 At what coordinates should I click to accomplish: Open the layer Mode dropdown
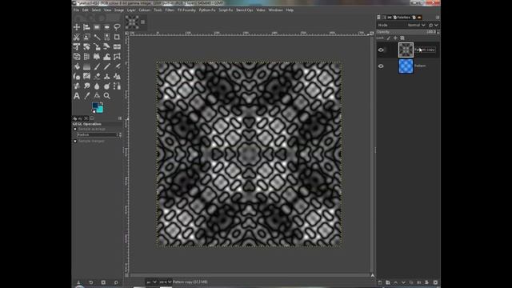tap(416, 25)
